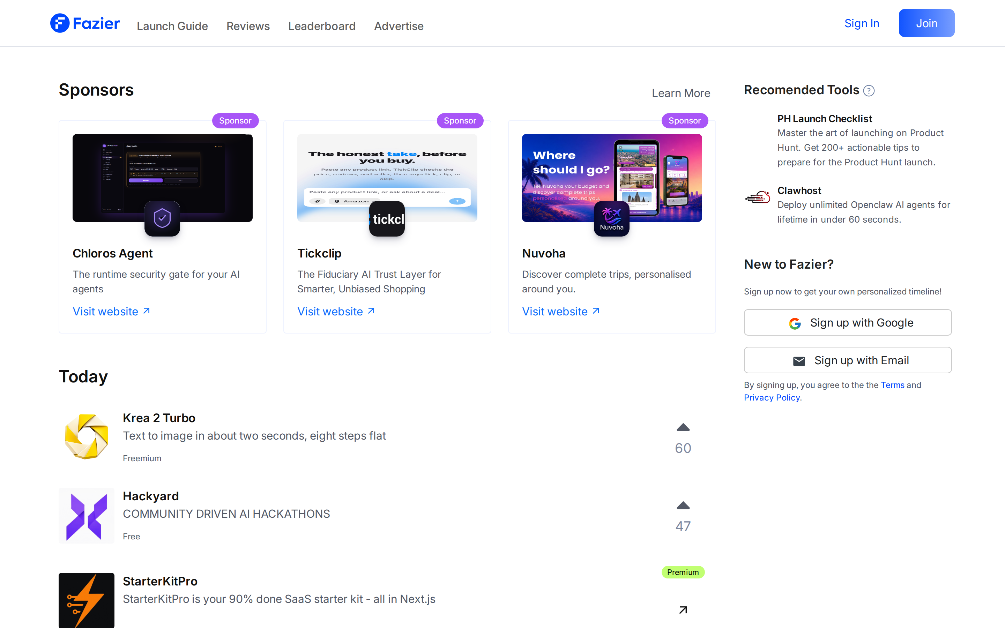Viewport: 1005px width, 628px height.
Task: Click the arrow icon beside Chloros Agent's Visit website
Action: click(x=147, y=311)
